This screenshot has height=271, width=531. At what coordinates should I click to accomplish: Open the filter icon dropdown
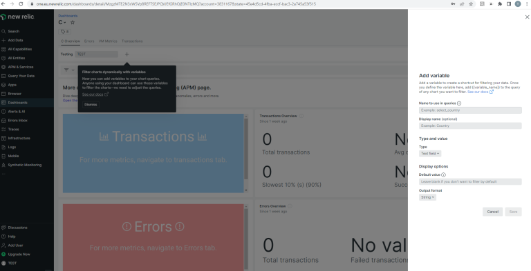coord(69,70)
